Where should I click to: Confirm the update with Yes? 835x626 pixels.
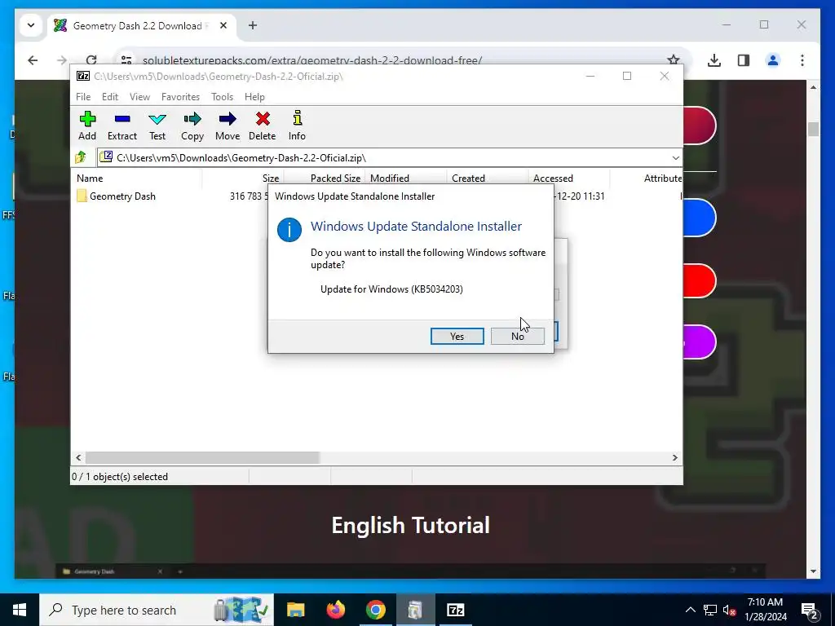pyautogui.click(x=457, y=337)
